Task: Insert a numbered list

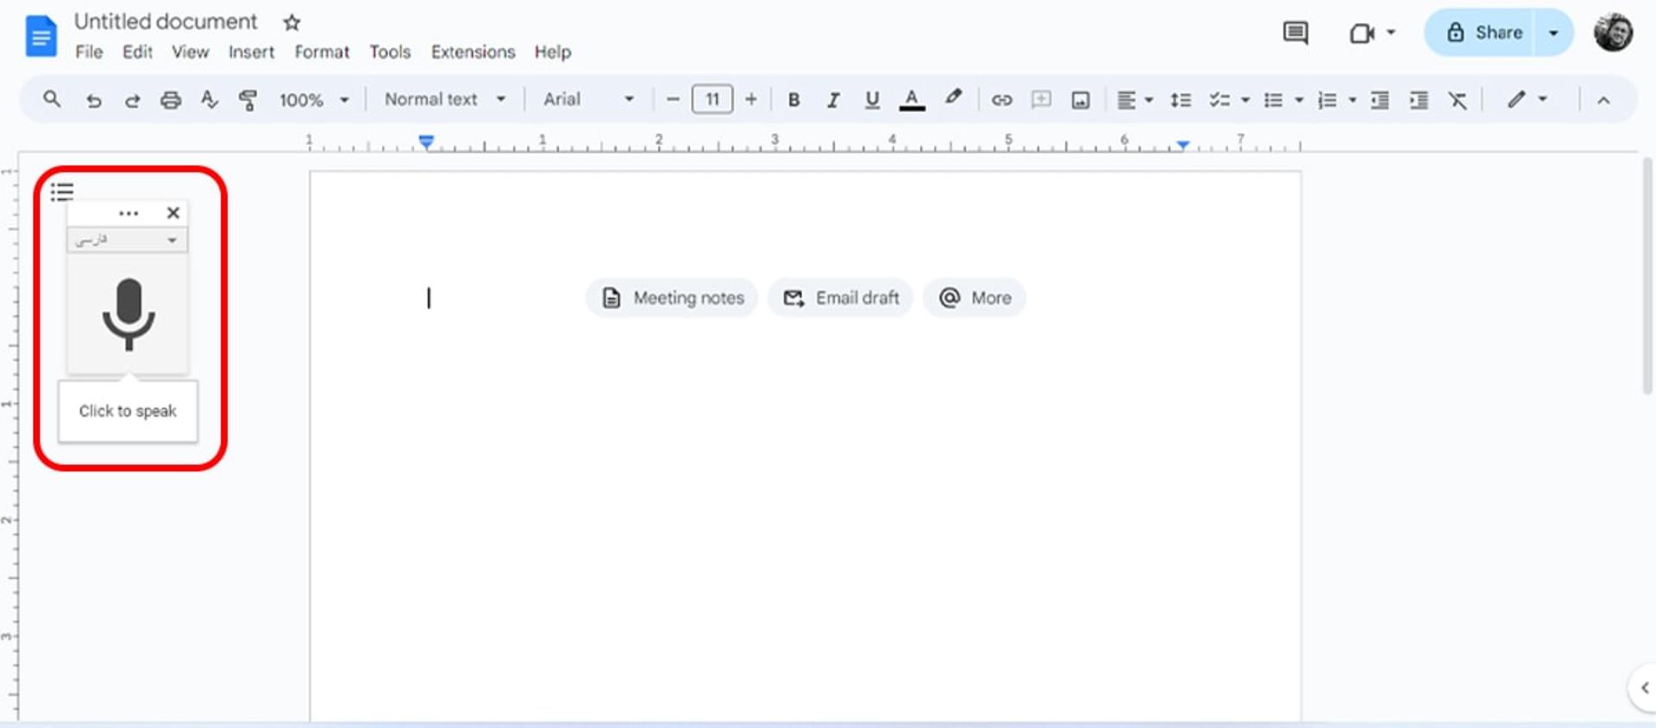Action: coord(1327,100)
